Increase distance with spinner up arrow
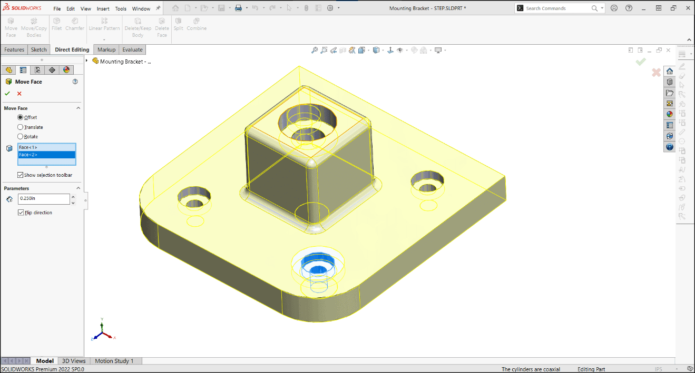Image resolution: width=695 pixels, height=373 pixels. pos(73,196)
